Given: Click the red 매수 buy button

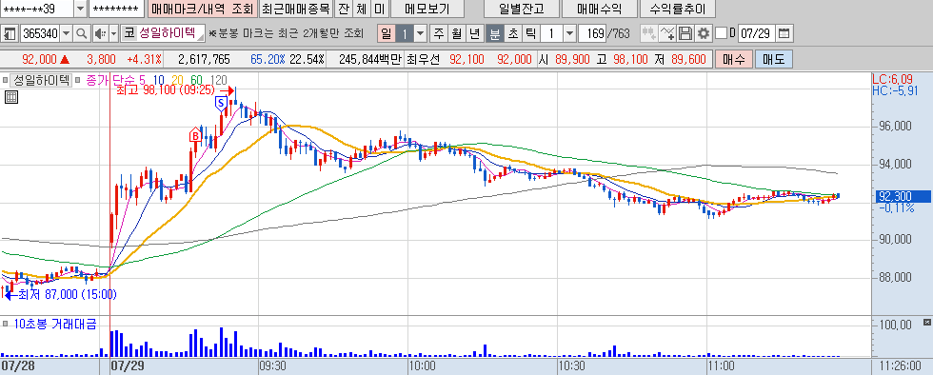Looking at the screenshot, I should [x=733, y=59].
